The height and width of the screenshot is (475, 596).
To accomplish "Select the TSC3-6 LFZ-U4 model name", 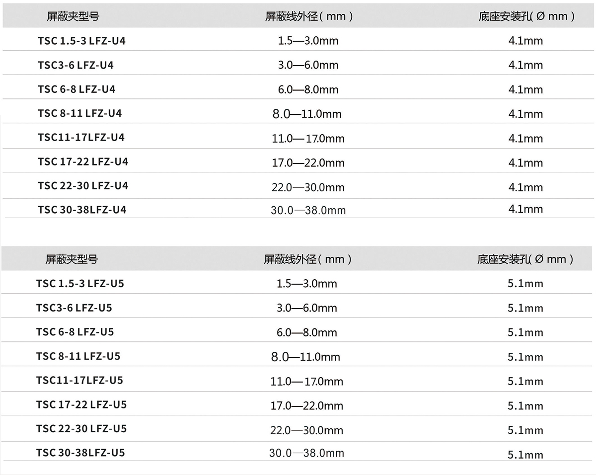I will (x=75, y=65).
